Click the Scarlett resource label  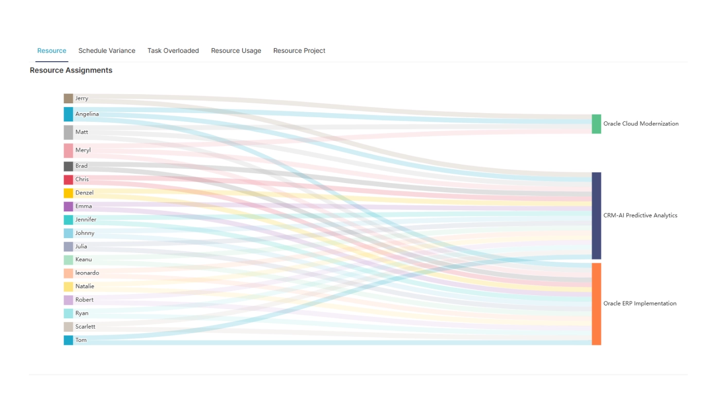(x=85, y=327)
